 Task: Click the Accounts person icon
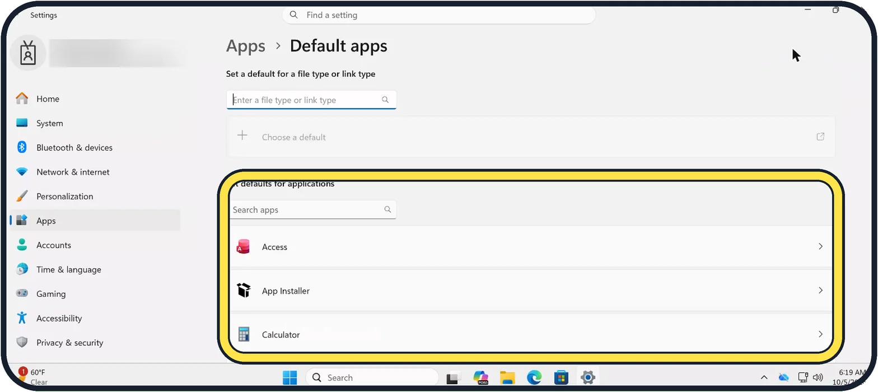coord(22,245)
